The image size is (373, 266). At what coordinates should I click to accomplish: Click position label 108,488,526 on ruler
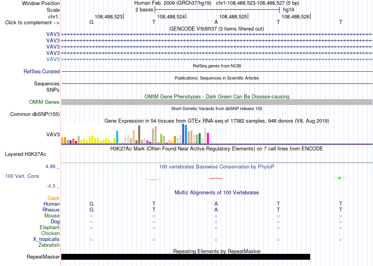(x=295, y=16)
